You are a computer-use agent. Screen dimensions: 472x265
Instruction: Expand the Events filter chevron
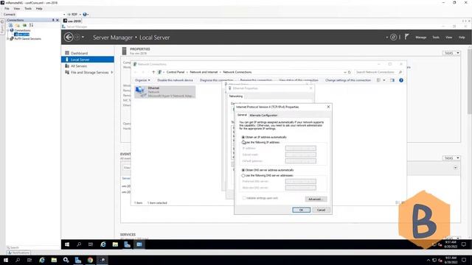coord(456,168)
